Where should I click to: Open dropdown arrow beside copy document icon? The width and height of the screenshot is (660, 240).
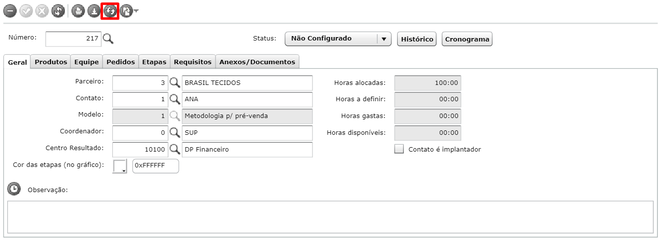point(136,11)
